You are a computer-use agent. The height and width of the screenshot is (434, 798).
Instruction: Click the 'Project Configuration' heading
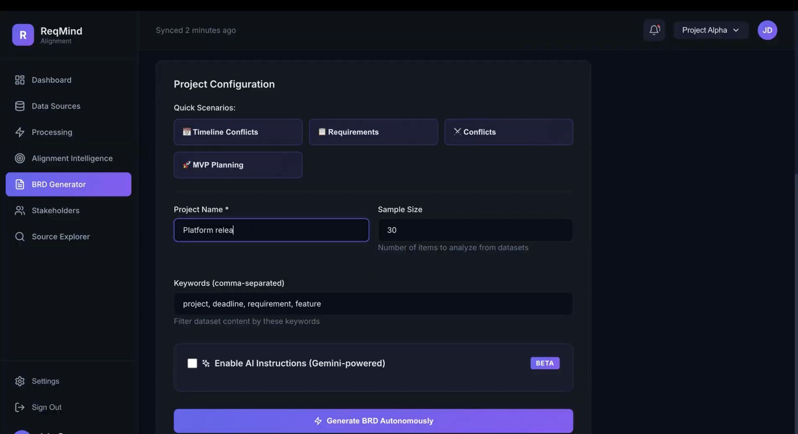[x=224, y=84]
